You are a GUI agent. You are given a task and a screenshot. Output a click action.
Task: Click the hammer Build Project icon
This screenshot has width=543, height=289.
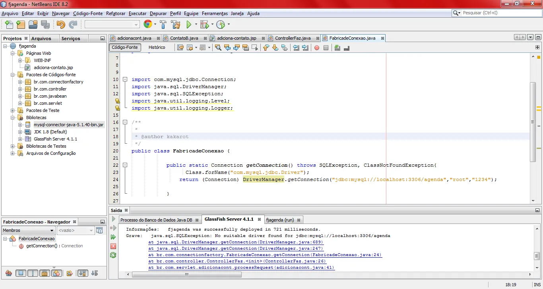(x=163, y=25)
